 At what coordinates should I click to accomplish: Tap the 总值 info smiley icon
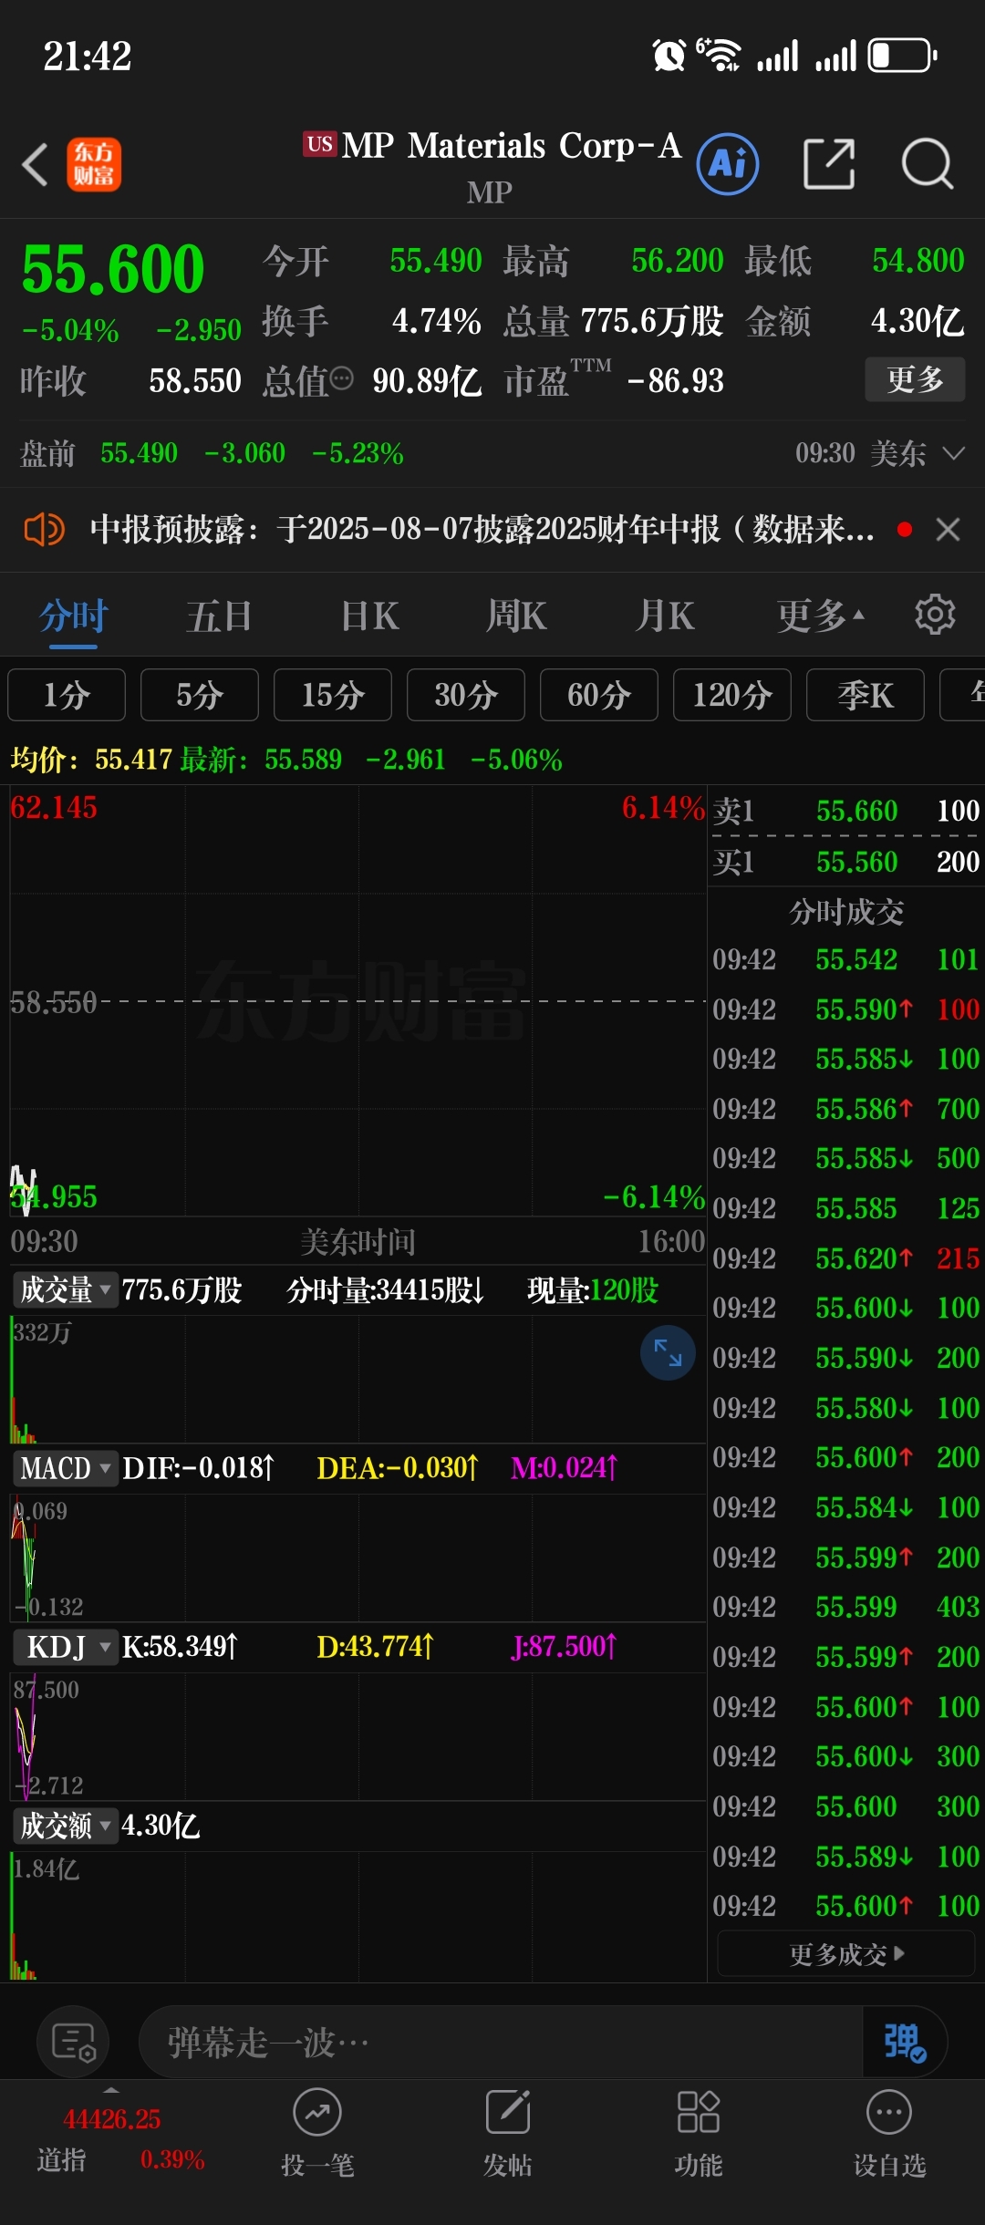coord(341,378)
